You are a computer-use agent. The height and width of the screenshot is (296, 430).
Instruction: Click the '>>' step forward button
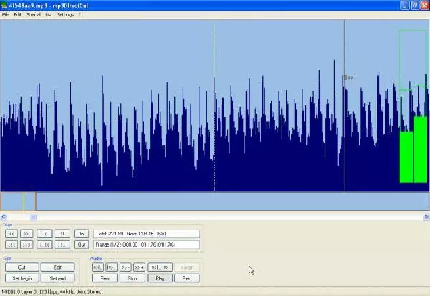coord(26,234)
